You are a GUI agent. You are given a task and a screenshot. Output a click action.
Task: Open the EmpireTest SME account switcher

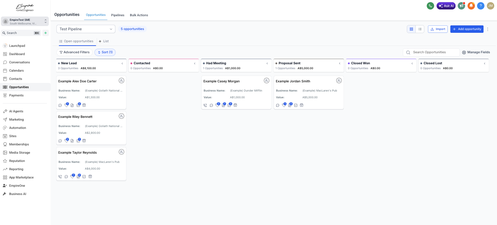[25, 21]
